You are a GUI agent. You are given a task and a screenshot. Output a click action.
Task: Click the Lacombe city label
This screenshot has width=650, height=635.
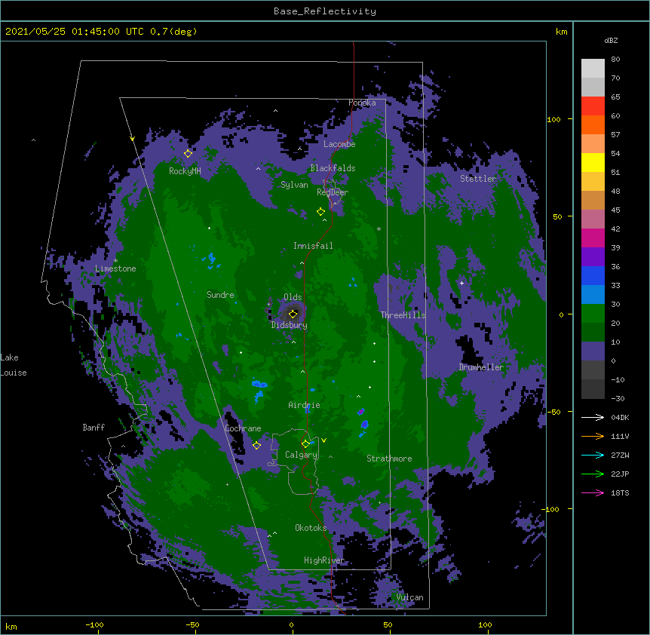point(339,144)
